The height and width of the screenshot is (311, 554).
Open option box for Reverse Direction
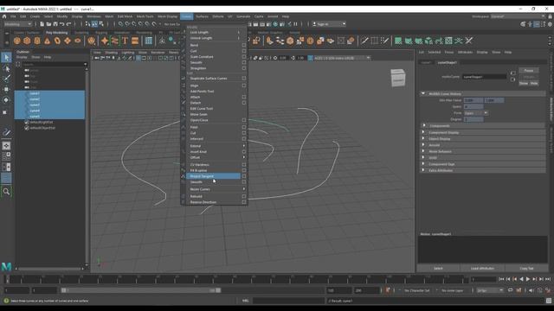coord(244,202)
